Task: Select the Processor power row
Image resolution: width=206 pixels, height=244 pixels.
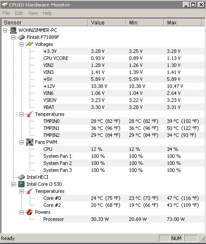Action: 124,219
